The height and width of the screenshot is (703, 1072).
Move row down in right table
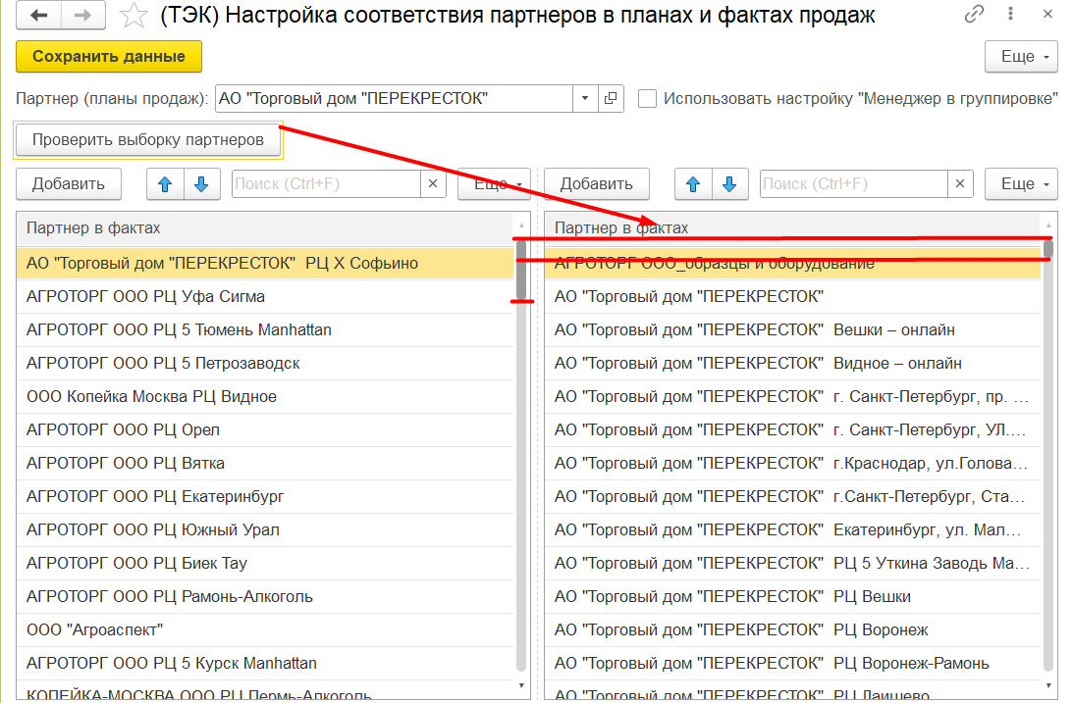(729, 184)
